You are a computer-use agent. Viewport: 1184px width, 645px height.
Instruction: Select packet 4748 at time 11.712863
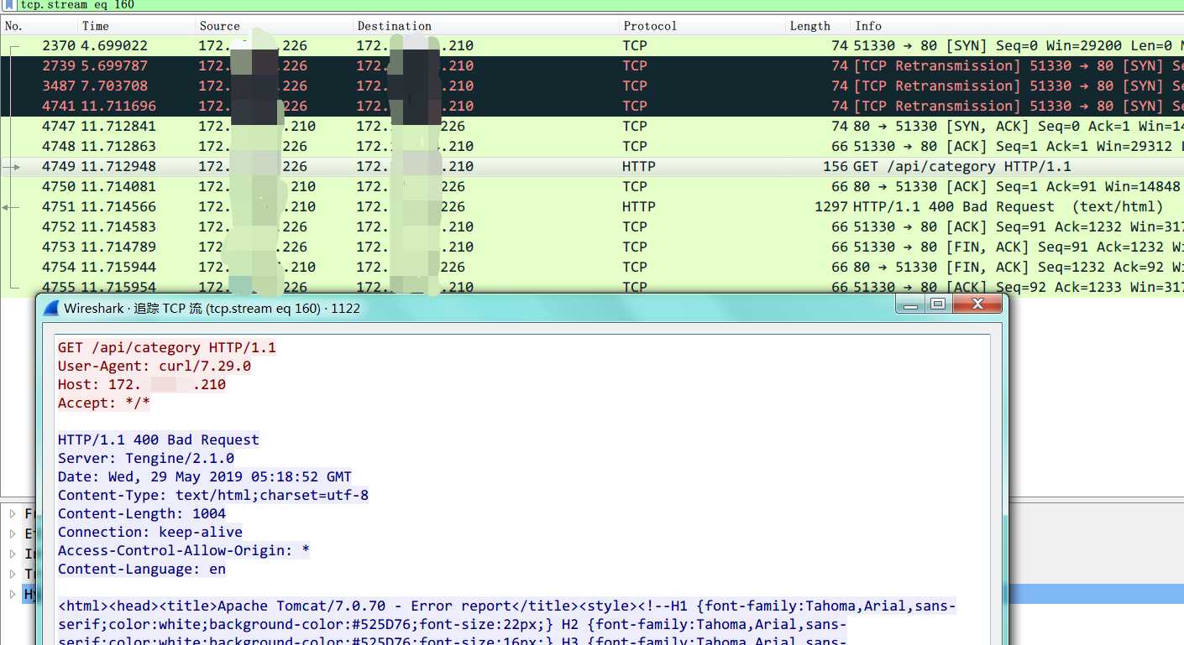(592, 146)
